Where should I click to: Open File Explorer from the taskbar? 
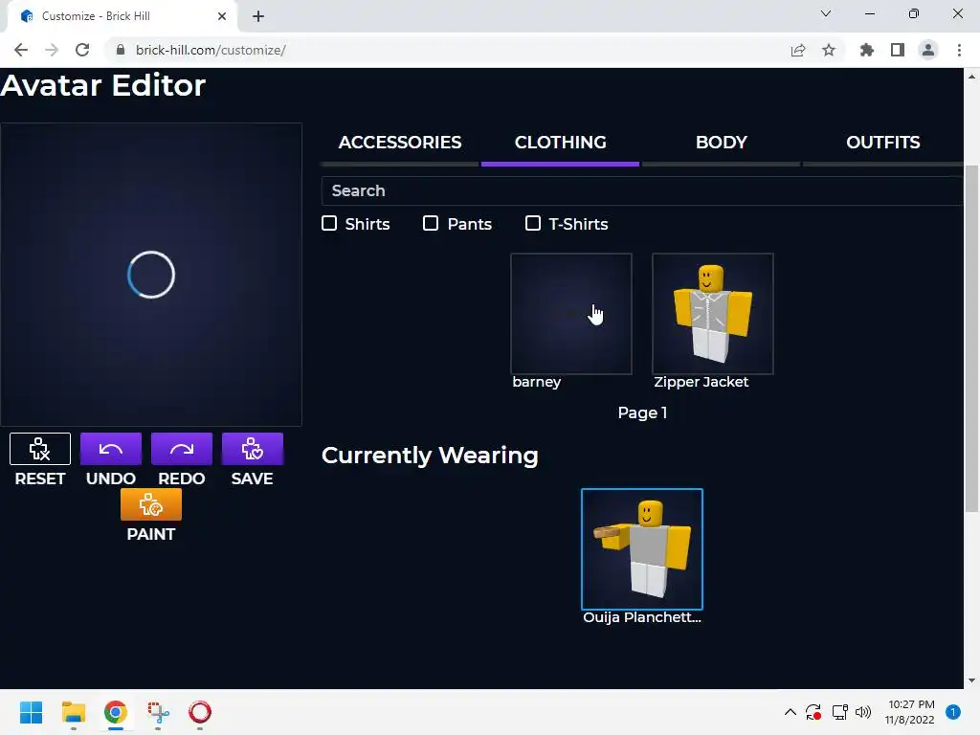[73, 712]
